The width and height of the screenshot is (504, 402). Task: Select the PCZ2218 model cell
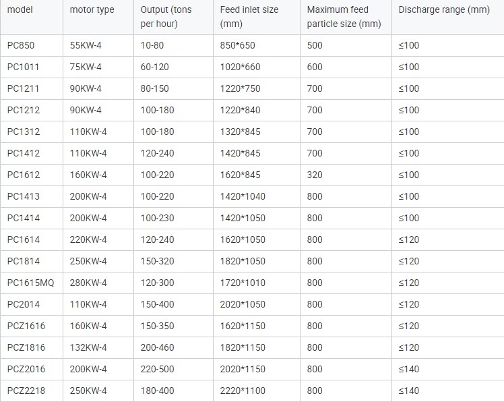(26, 391)
